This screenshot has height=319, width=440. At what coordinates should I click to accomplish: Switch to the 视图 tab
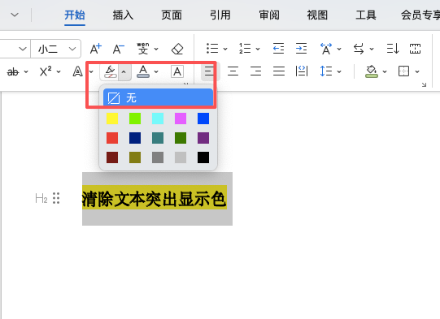pos(317,15)
